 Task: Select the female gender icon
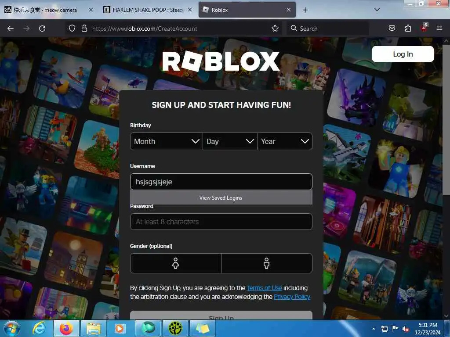(x=176, y=263)
